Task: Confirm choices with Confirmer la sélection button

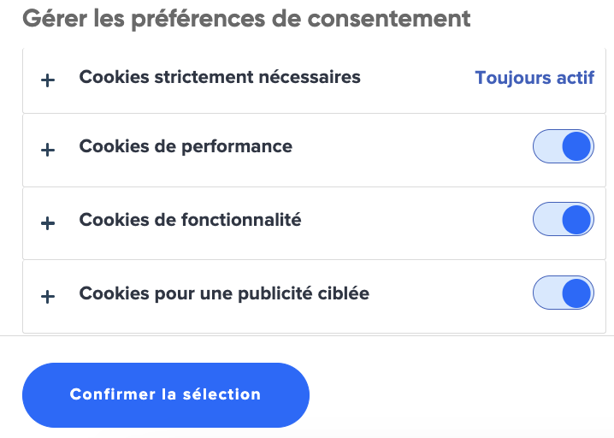Action: point(166,395)
